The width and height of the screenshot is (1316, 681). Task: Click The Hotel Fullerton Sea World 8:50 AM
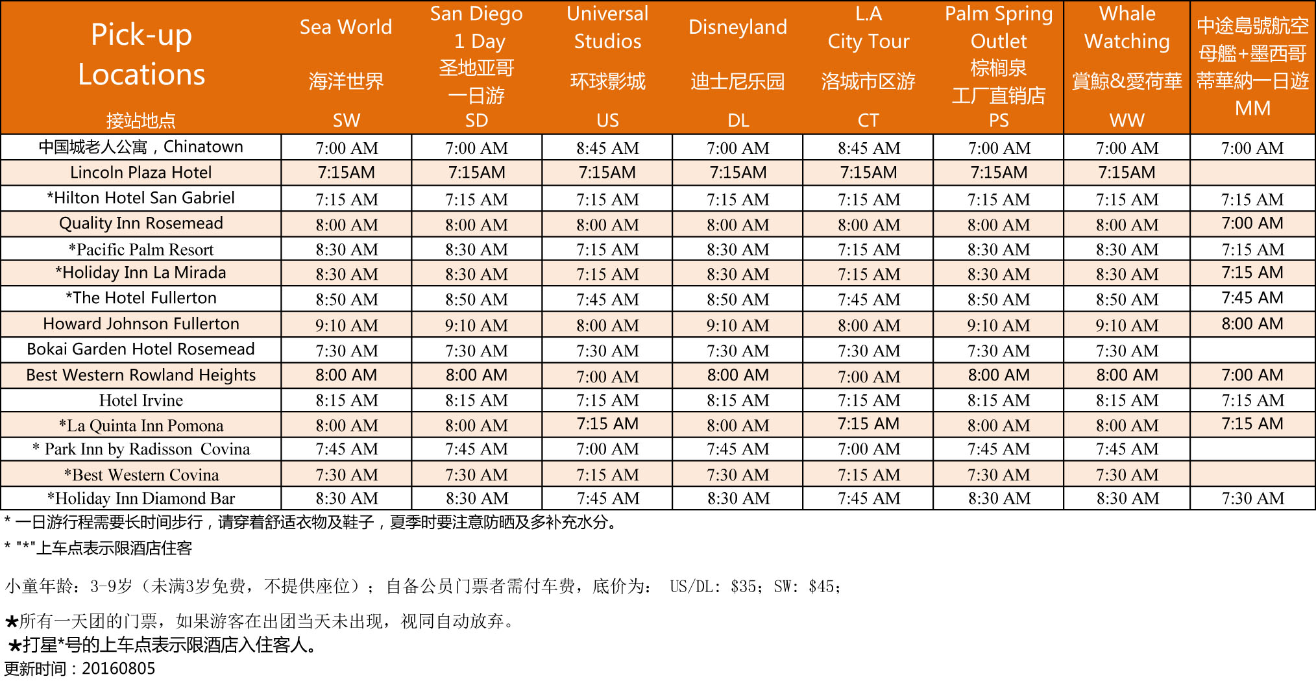click(x=346, y=300)
